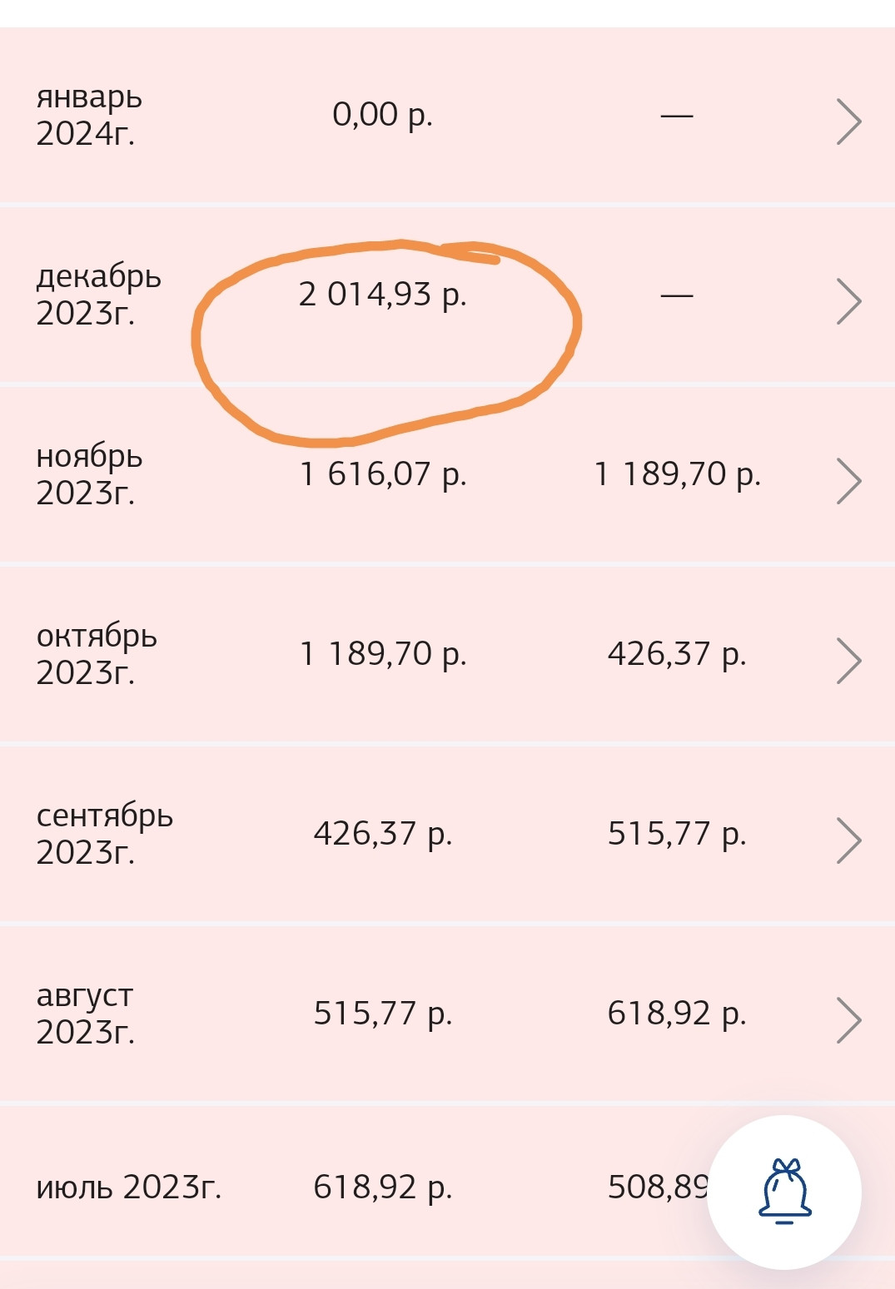Select the август 2023г. month label
Viewport: 895px width, 1289px height.
[85, 1014]
